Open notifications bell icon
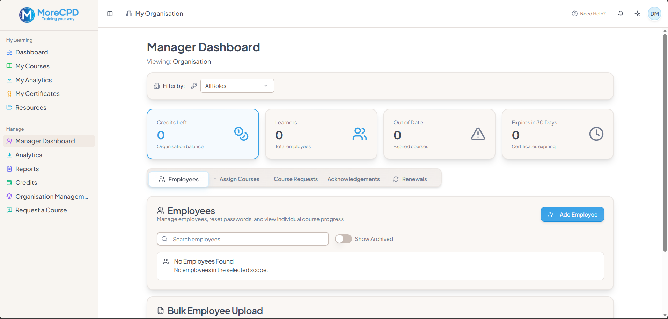This screenshot has height=319, width=668. click(621, 14)
